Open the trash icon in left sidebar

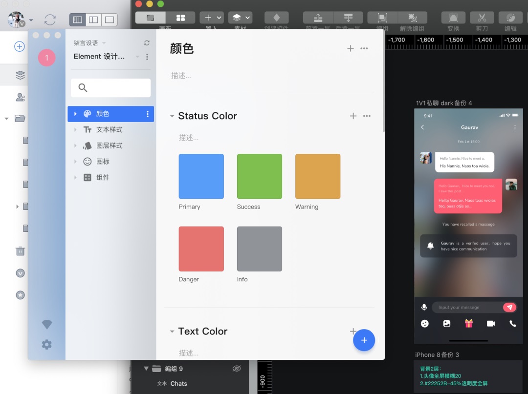point(20,251)
